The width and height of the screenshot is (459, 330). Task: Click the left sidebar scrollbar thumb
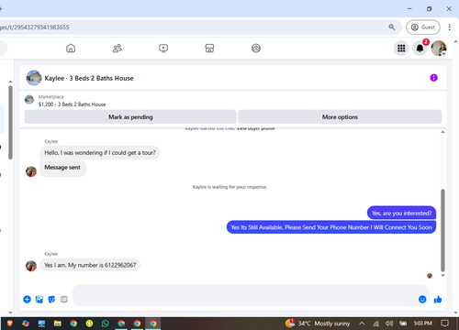(10, 122)
